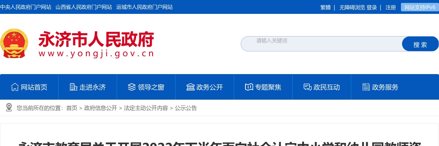The width and height of the screenshot is (439, 146).
Task: Open 山西省人民政府门户网站 link
Action: [84, 7]
